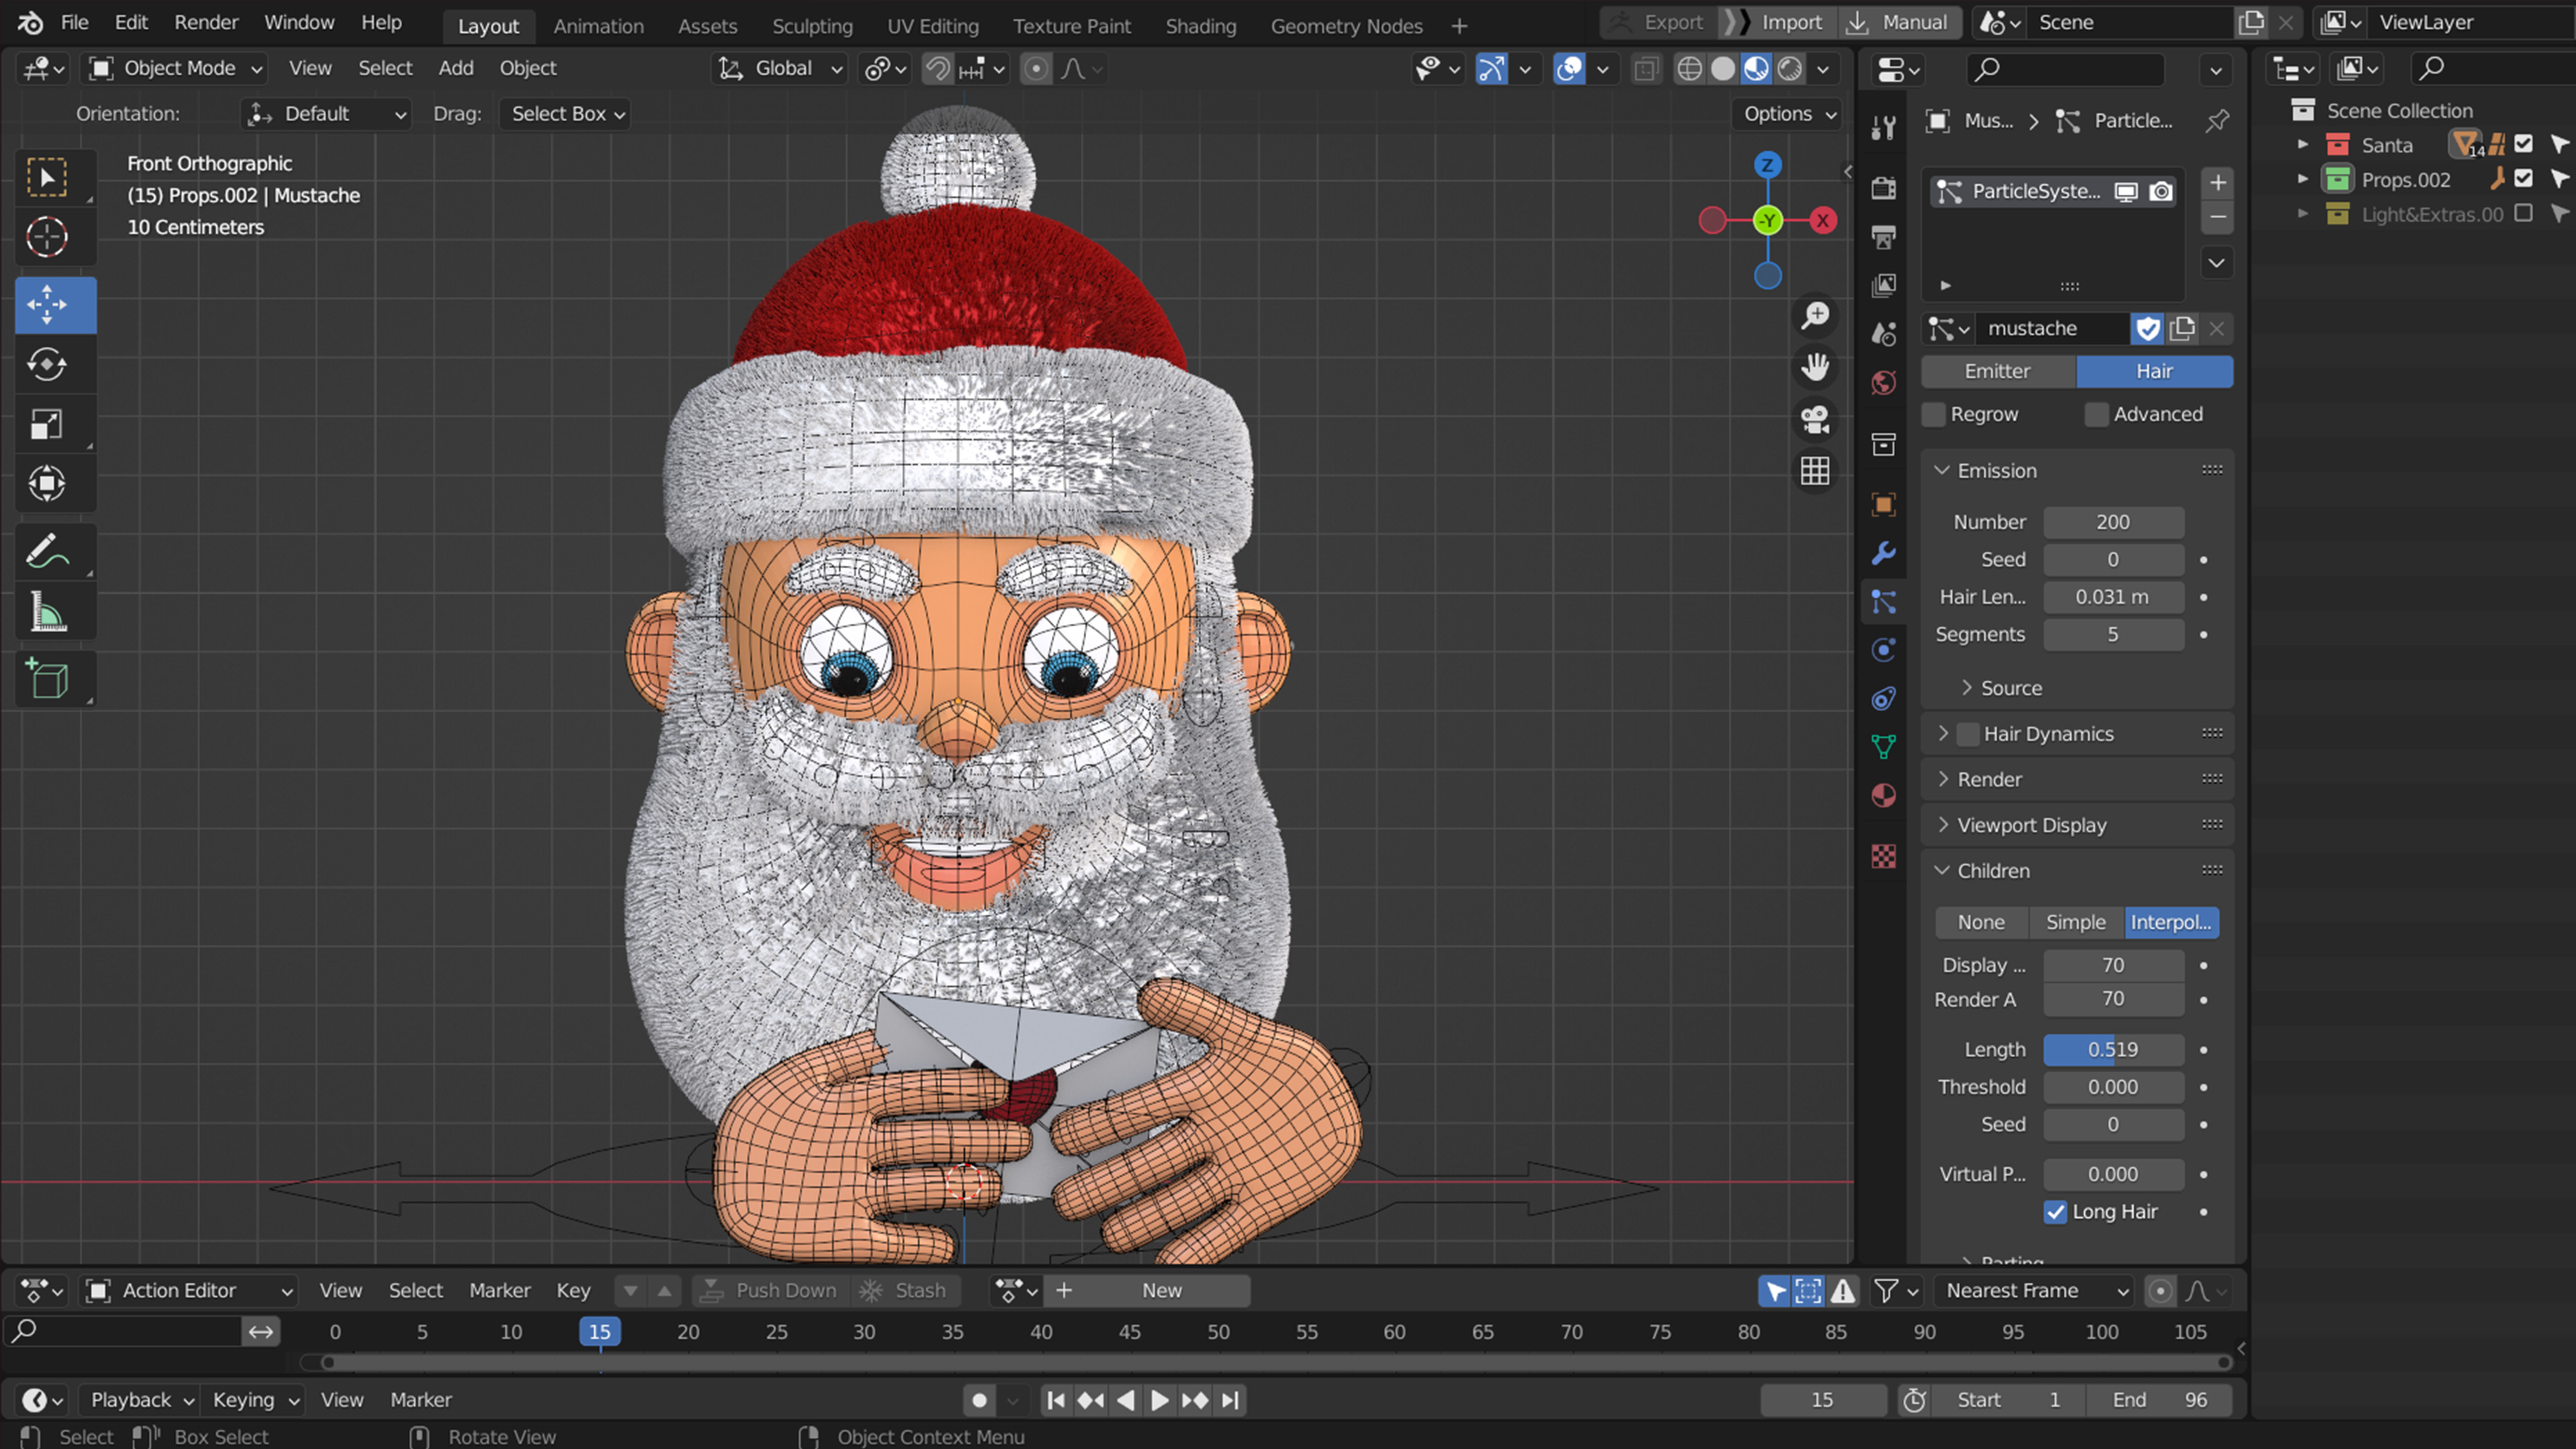Add a new particle system slot
The height and width of the screenshot is (1449, 2576).
click(x=2217, y=183)
